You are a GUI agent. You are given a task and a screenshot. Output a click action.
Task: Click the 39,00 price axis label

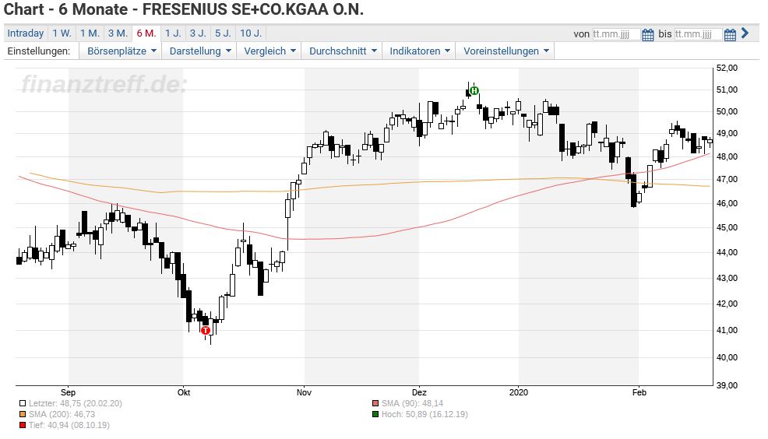coord(727,385)
